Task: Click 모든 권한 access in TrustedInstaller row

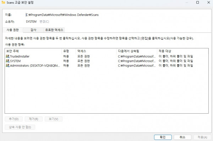Action: (83, 56)
